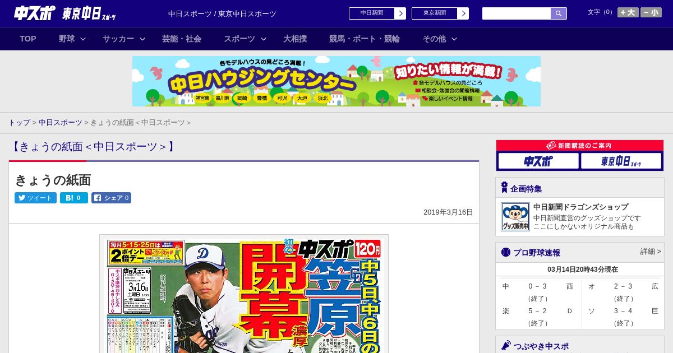
Task: Click 2019年3月16日 date text
Action: (448, 212)
